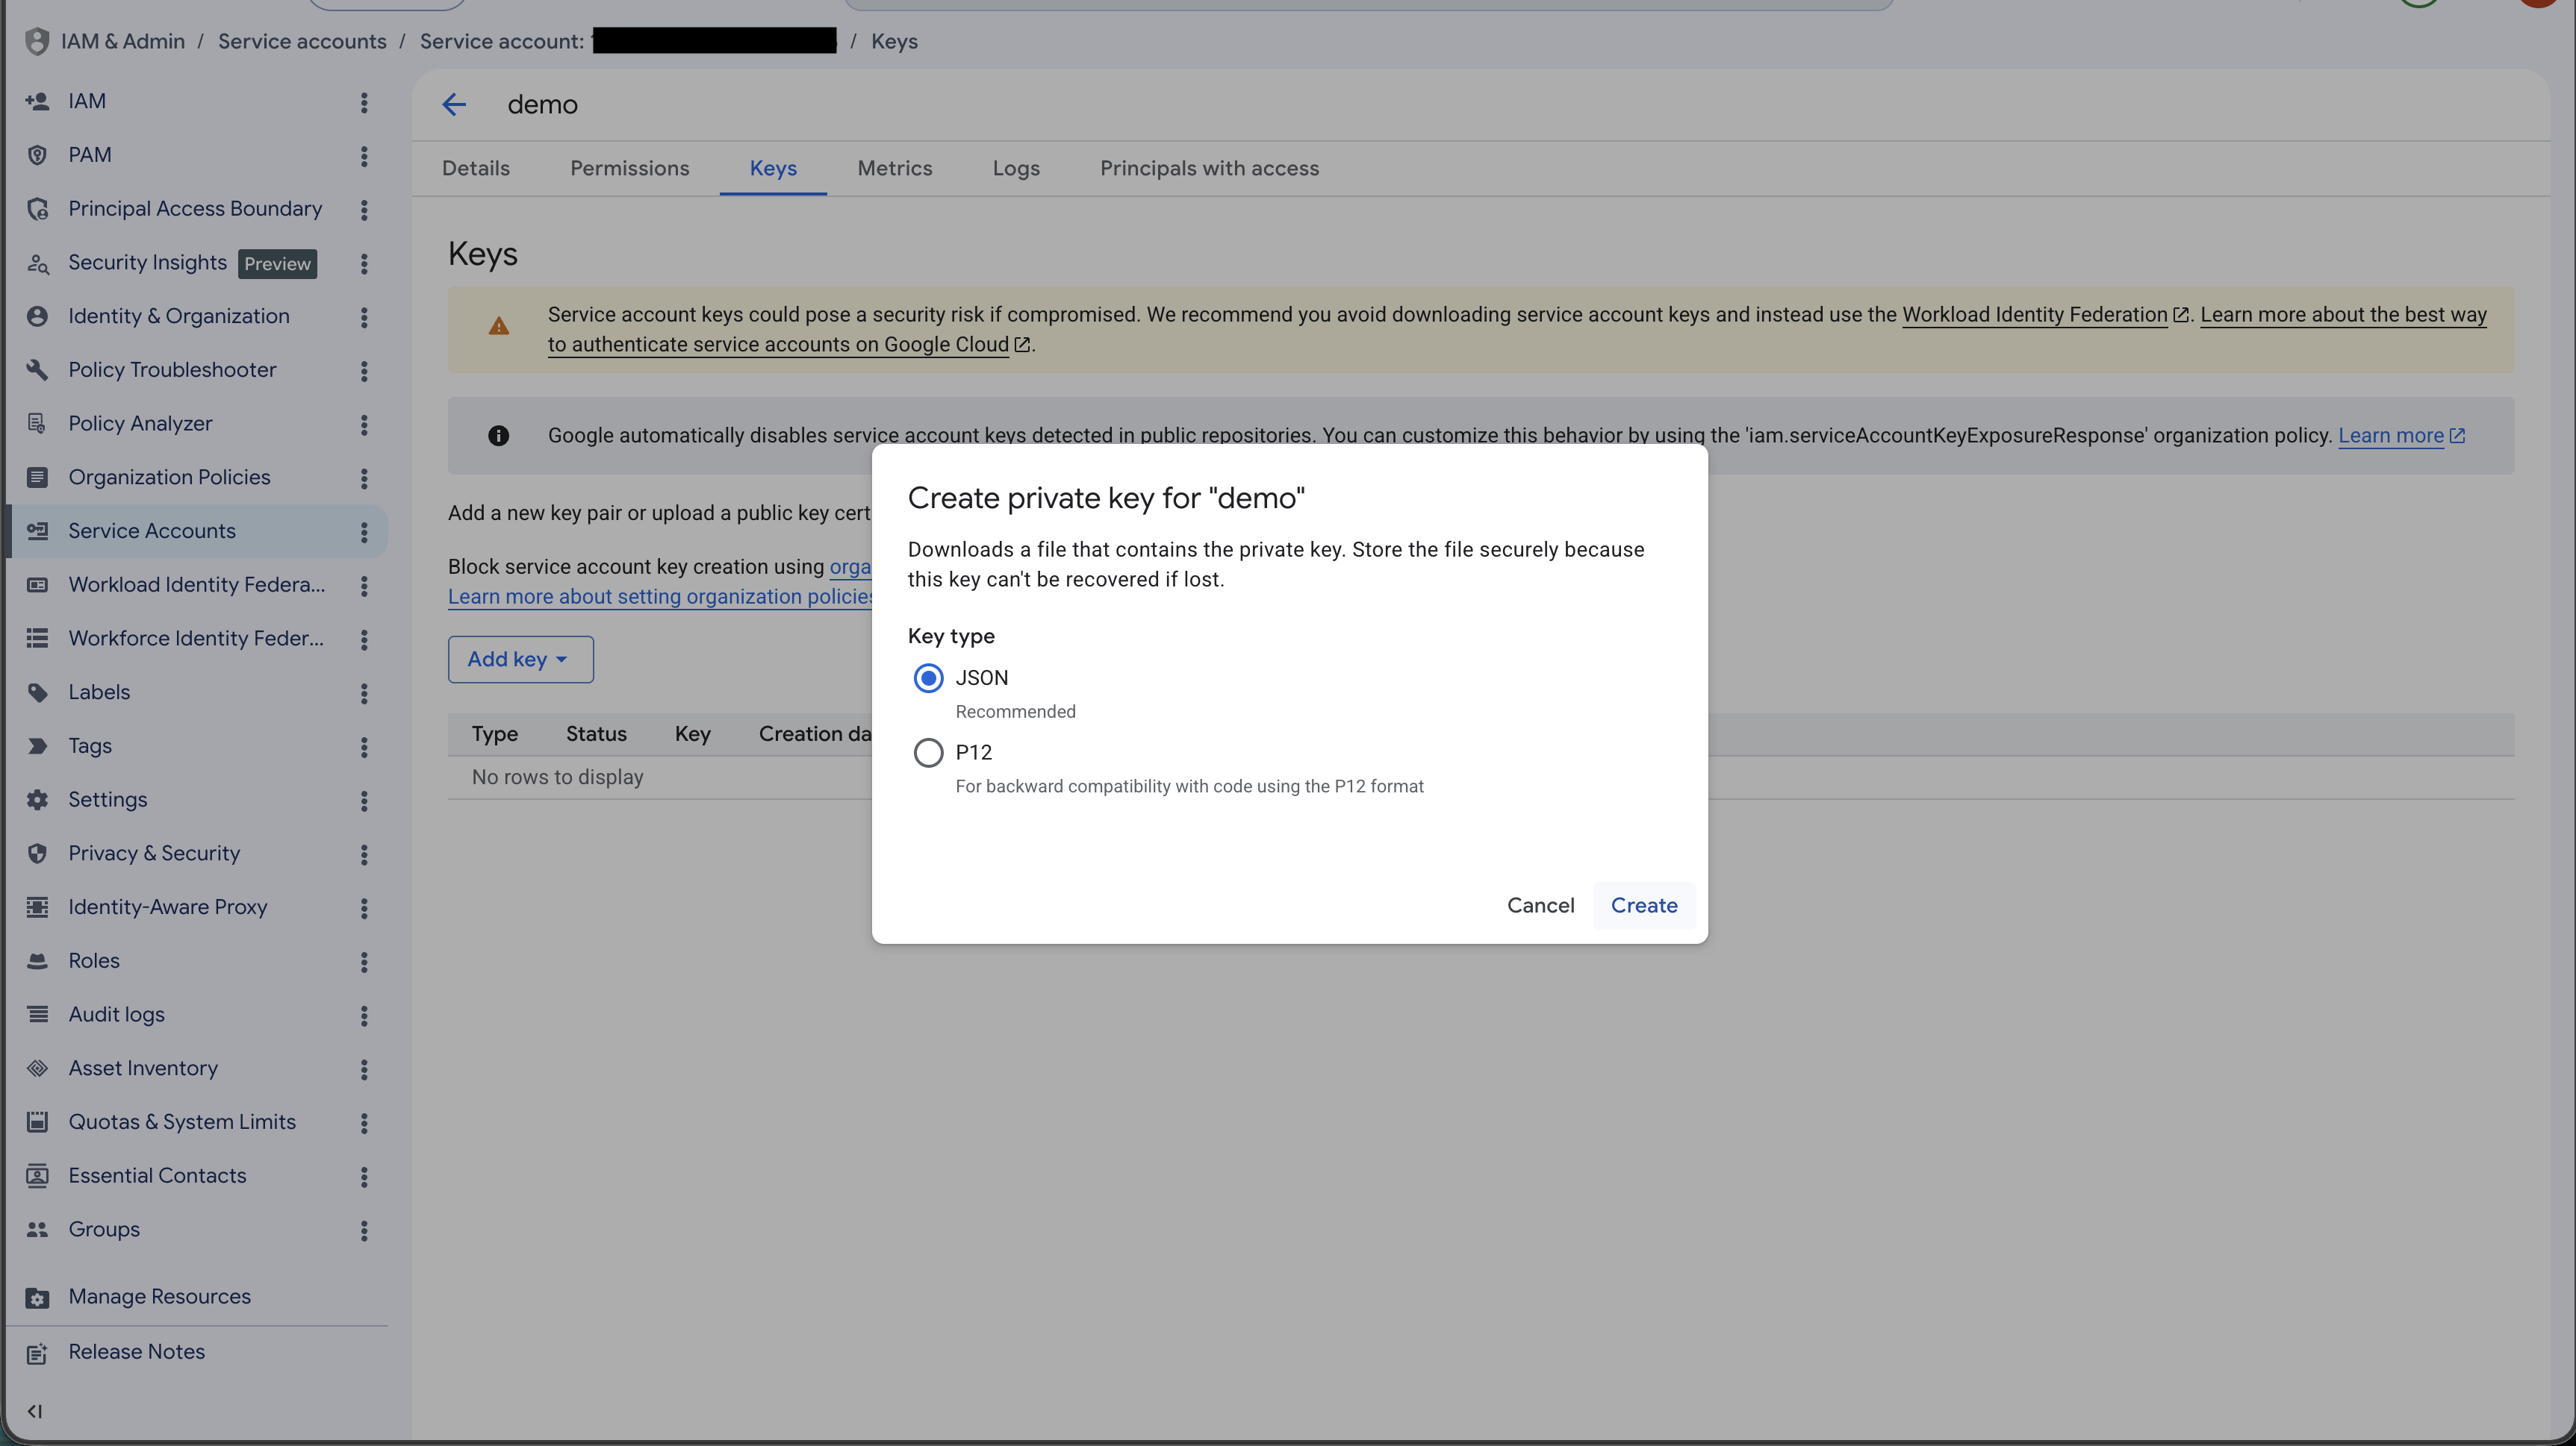Click Release Notes icon
2576x1446 pixels.
pos(37,1353)
